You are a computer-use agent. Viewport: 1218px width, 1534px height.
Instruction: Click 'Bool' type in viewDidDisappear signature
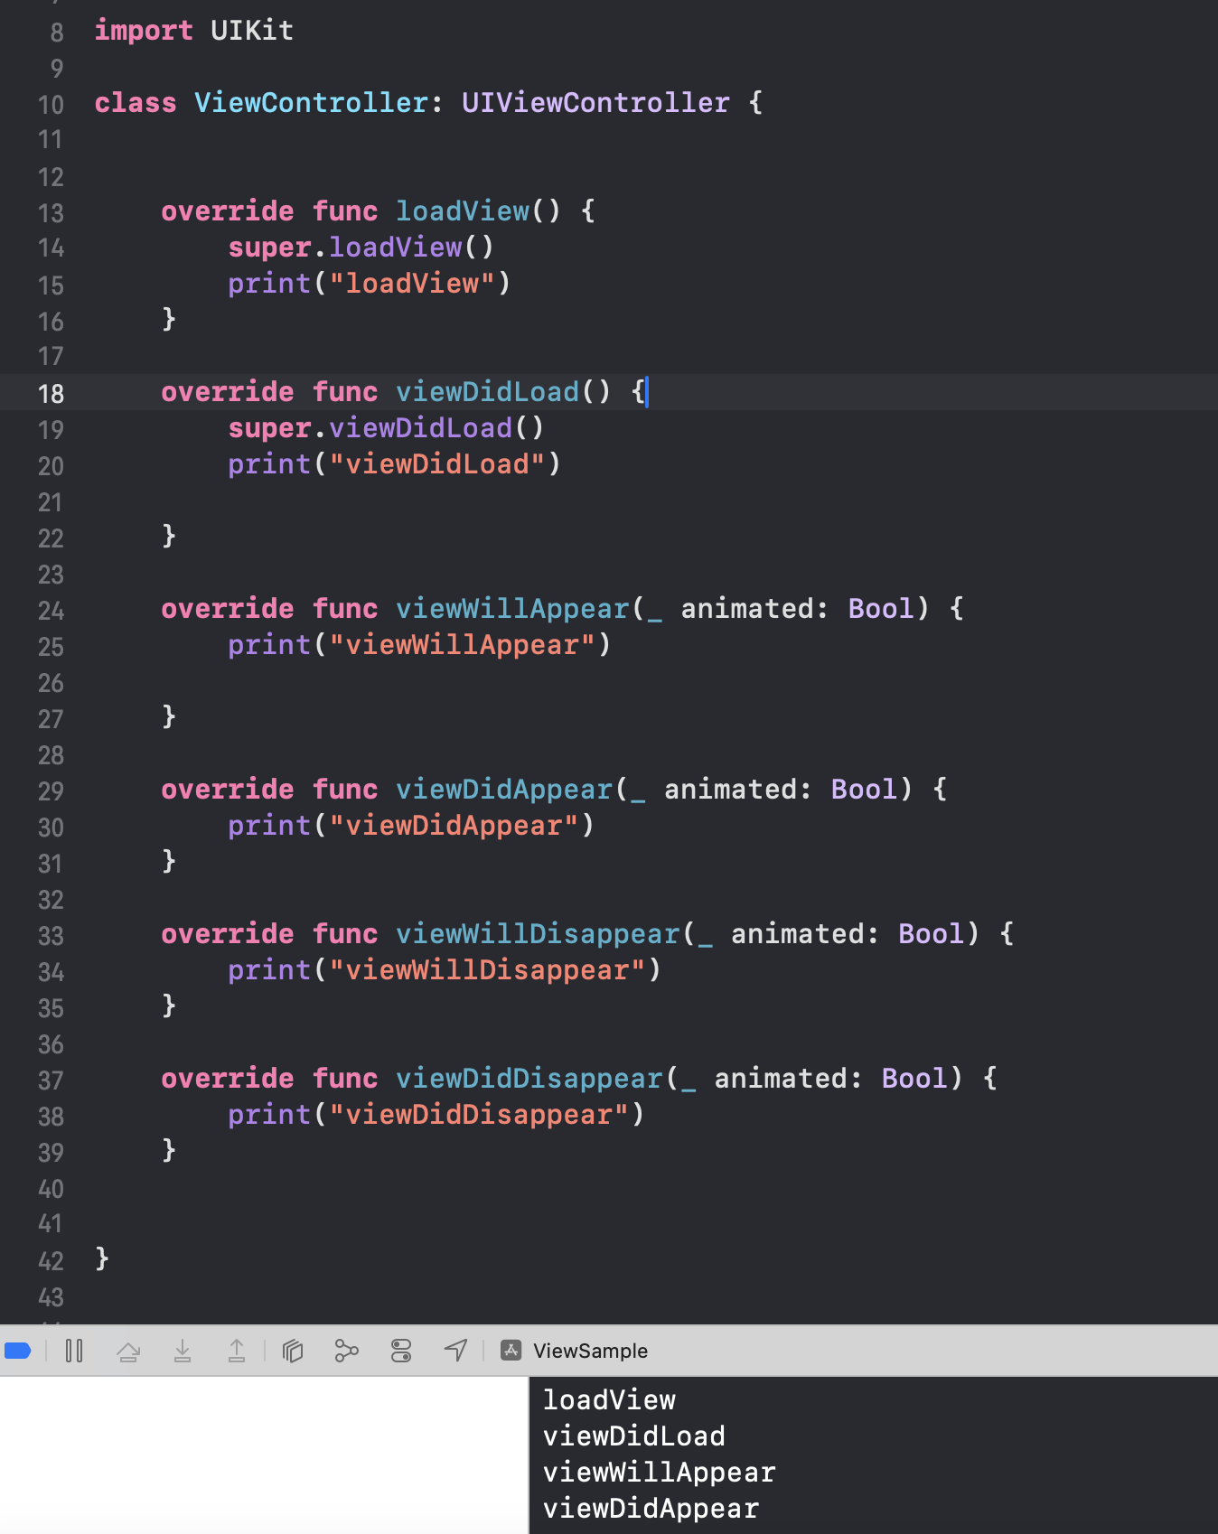(x=914, y=1079)
